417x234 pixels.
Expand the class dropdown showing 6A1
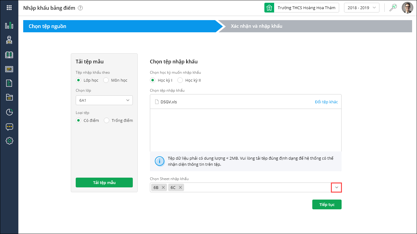104,100
